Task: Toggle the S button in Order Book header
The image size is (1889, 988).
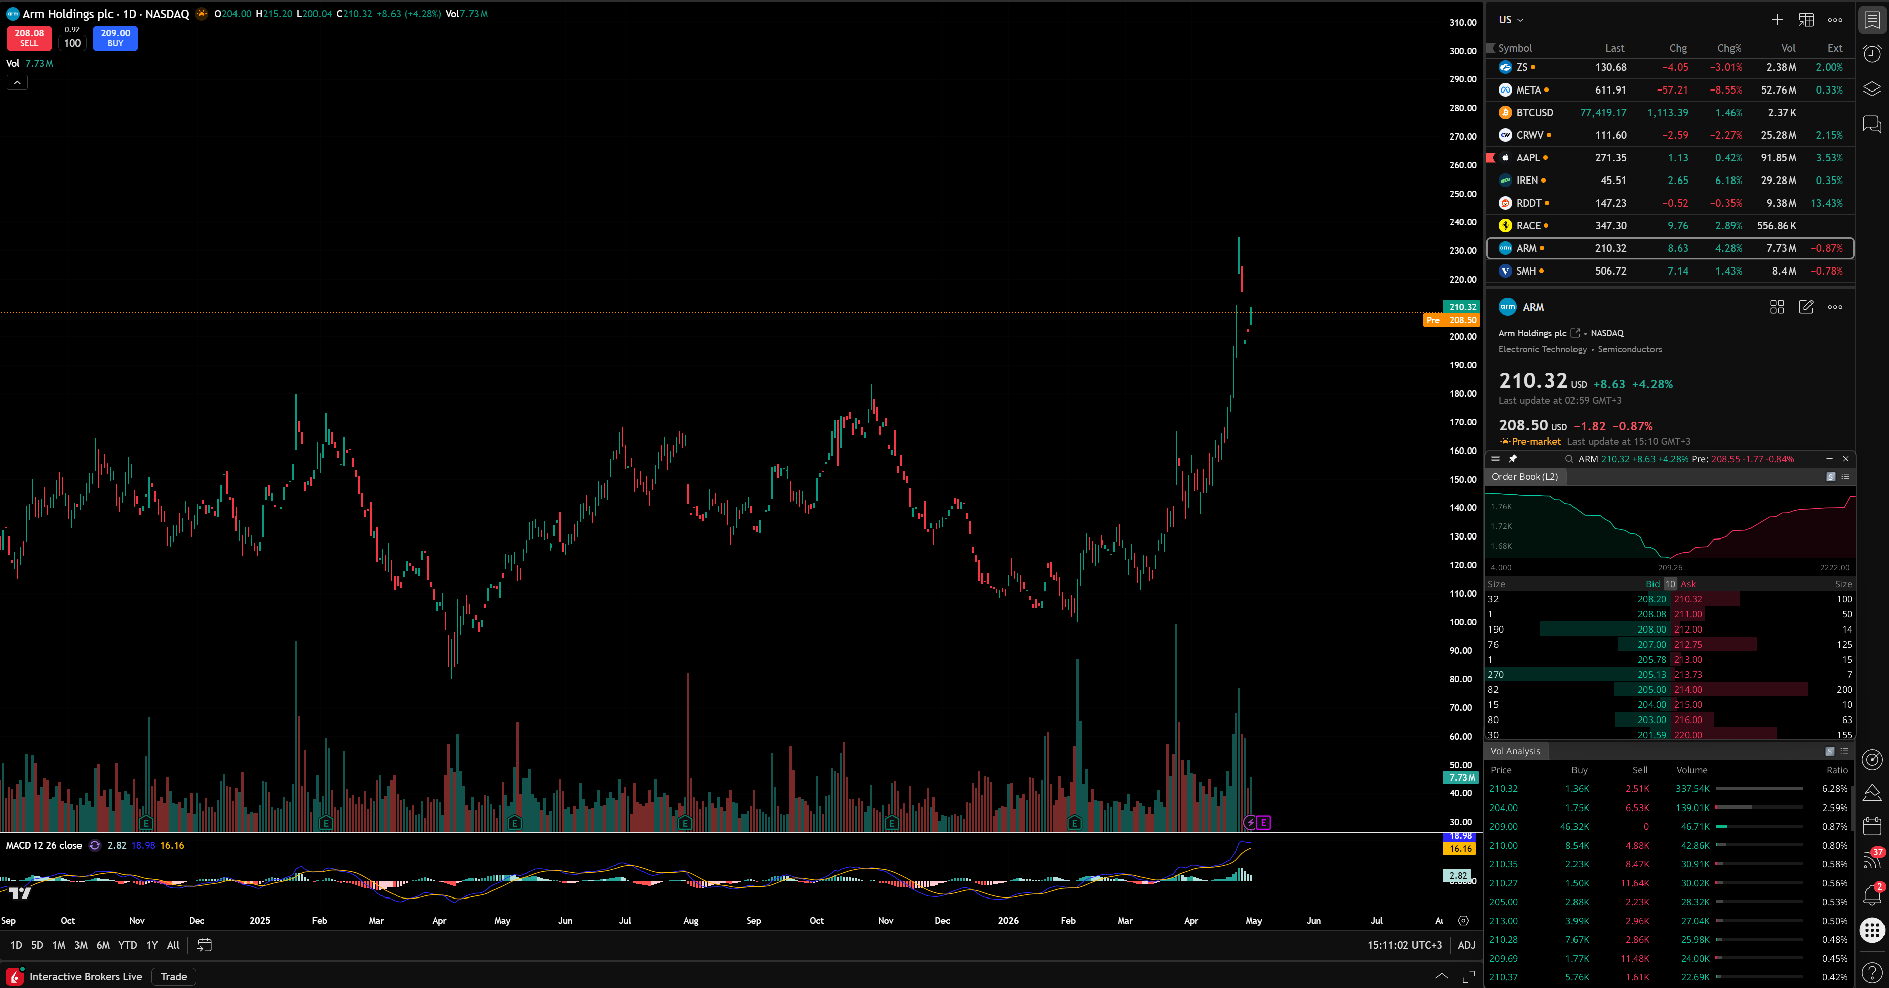Action: coord(1830,477)
